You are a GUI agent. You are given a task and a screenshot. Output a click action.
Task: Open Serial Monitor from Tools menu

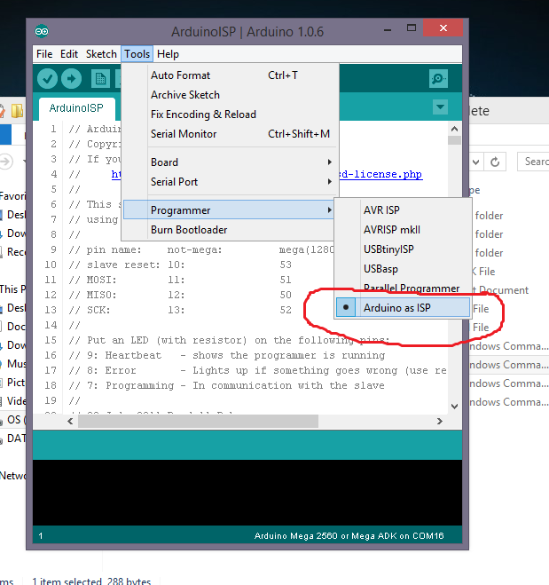tap(231, 133)
